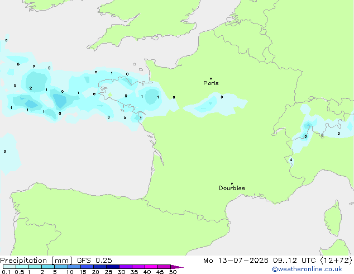Click the forecast date 'Mo 13-07-2026'
The width and height of the screenshot is (354, 274).
click(236, 261)
